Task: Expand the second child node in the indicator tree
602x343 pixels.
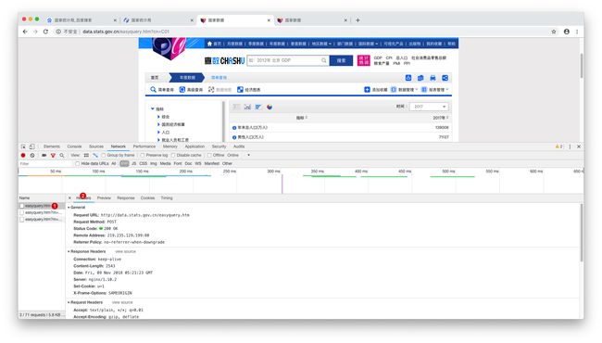Action: click(158, 124)
